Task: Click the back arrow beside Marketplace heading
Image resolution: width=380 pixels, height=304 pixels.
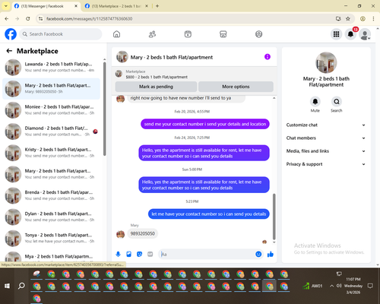Action: (9, 51)
